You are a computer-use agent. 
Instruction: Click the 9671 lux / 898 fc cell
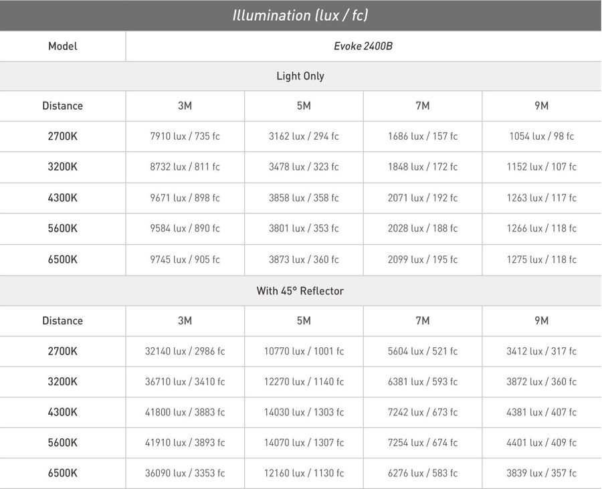[x=185, y=197]
